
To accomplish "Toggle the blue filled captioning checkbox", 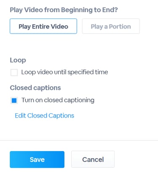I will (x=14, y=100).
